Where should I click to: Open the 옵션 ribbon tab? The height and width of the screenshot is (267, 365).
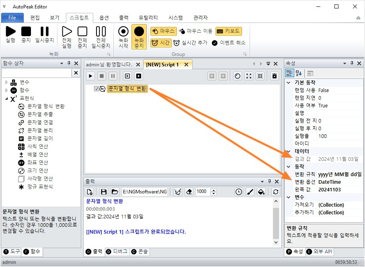coord(104,18)
